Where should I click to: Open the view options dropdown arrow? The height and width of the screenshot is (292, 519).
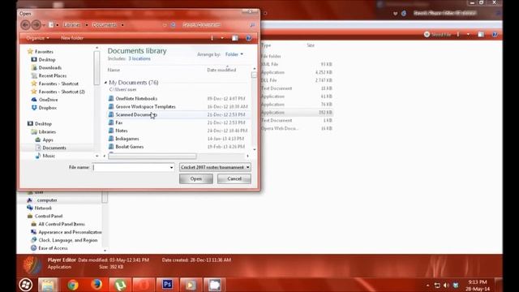coord(222,38)
